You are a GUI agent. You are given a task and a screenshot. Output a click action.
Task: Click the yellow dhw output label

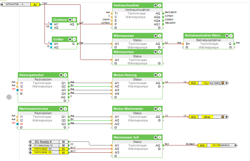[207, 117]
